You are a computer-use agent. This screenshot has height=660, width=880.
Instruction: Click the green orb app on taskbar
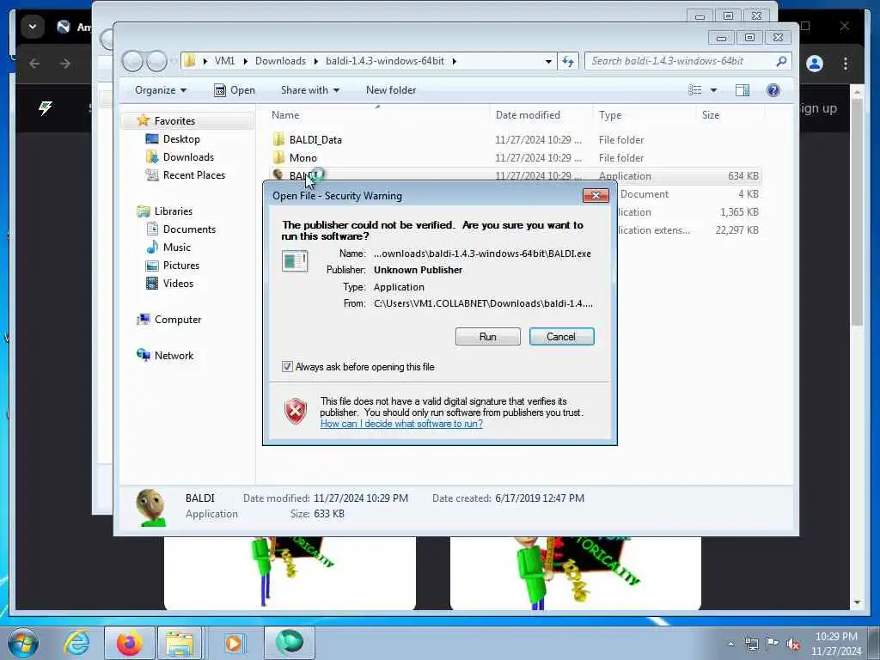290,643
